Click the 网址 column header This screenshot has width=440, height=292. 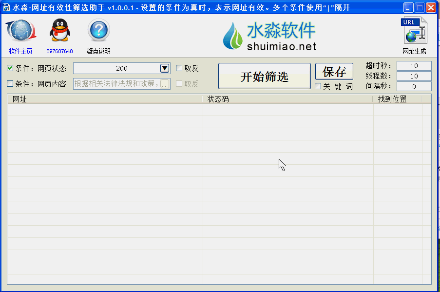(x=104, y=99)
